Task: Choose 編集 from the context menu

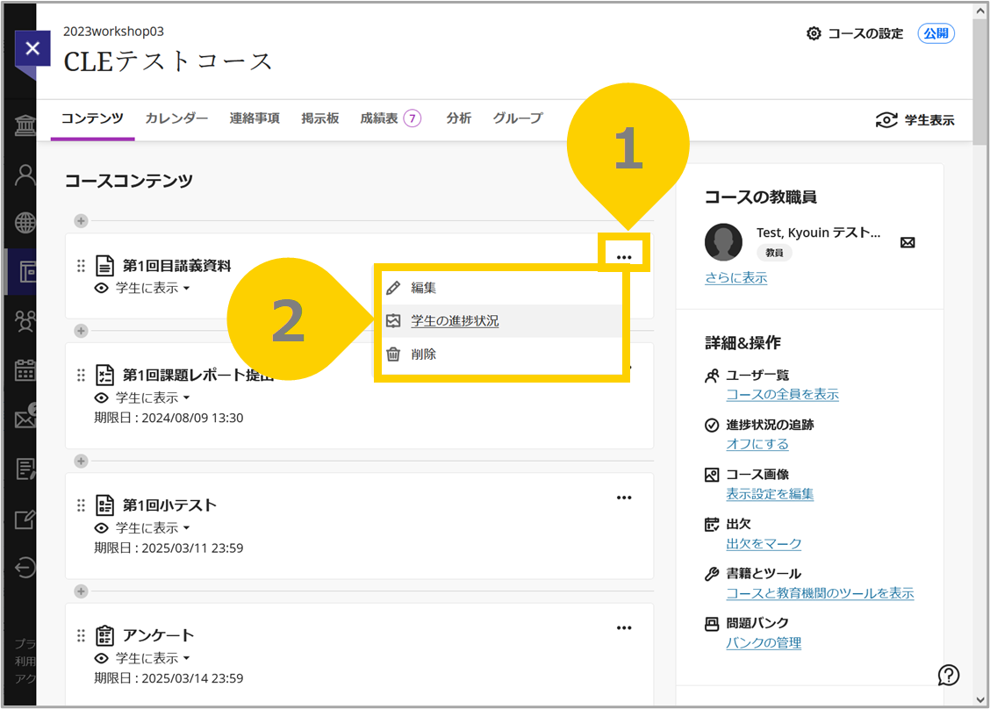Action: point(502,288)
